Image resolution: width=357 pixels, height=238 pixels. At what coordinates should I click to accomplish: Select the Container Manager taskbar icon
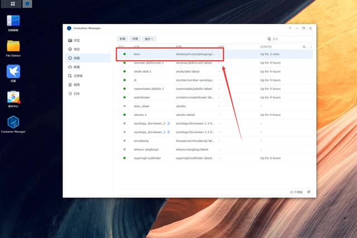[27, 4]
